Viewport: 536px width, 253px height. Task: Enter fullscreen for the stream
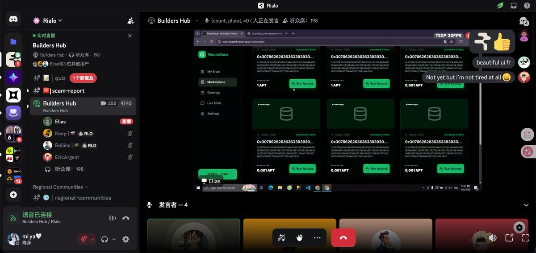pyautogui.click(x=526, y=238)
